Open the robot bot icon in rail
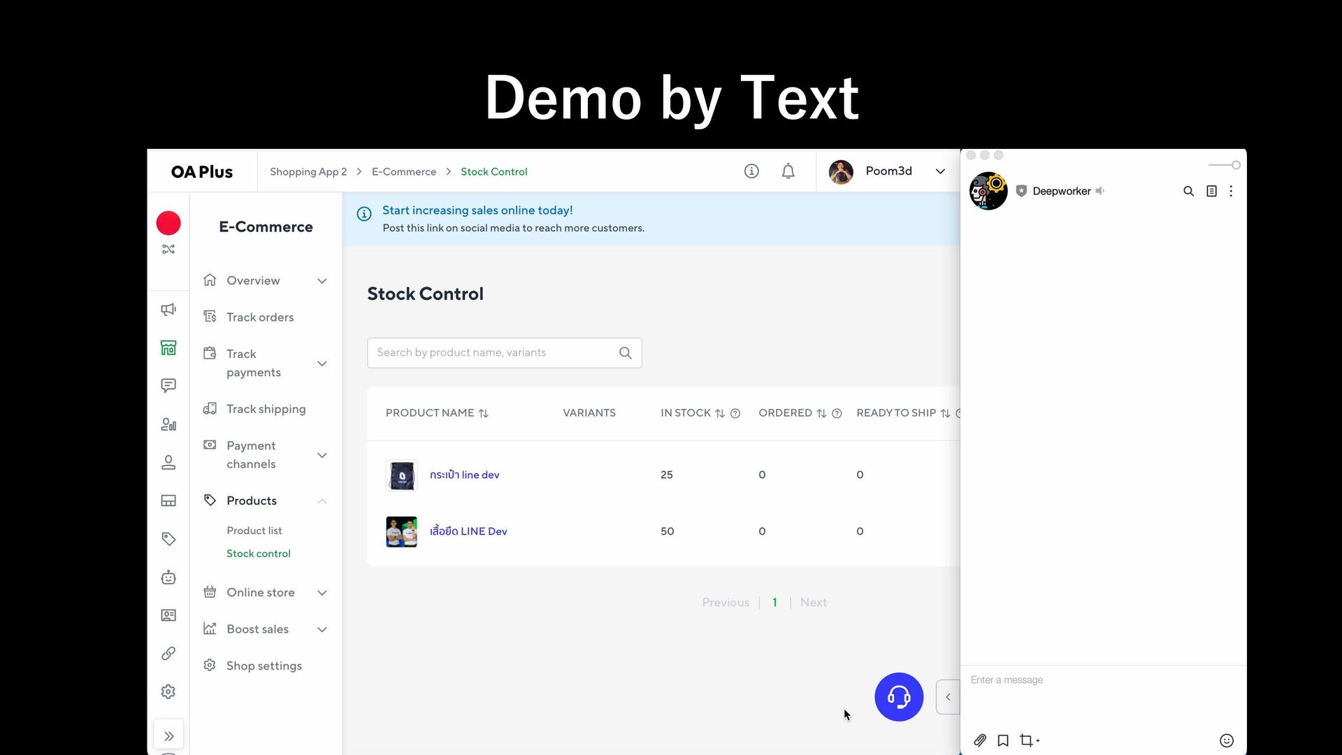 [x=168, y=577]
